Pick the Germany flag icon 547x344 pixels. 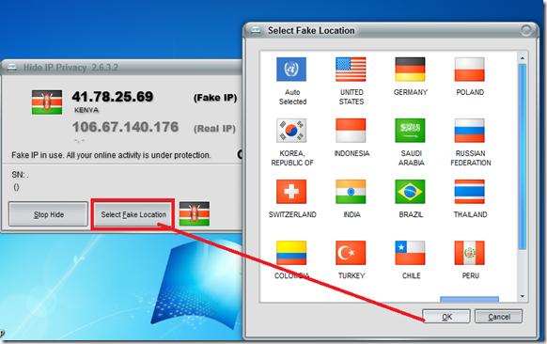[x=410, y=70]
